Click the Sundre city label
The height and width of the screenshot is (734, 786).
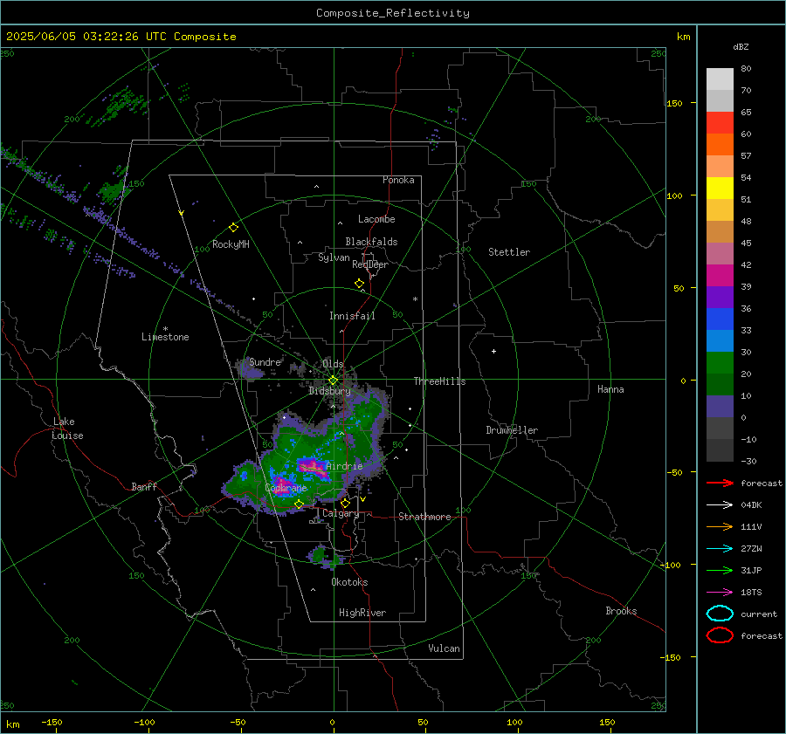pos(265,361)
